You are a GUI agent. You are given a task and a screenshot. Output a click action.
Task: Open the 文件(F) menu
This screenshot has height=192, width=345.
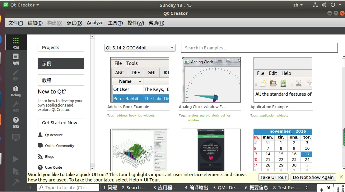click(16, 23)
